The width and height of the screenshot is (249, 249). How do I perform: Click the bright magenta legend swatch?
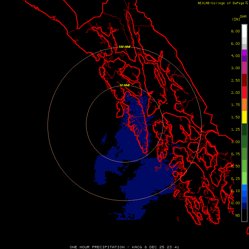244,53
